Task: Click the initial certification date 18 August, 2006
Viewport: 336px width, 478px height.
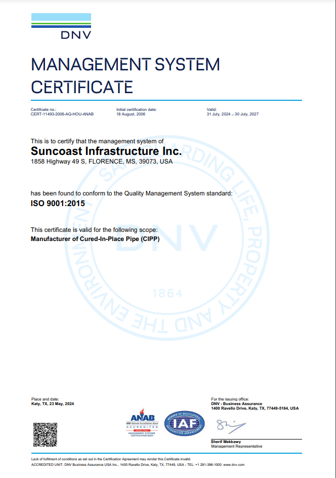Action: coord(131,114)
